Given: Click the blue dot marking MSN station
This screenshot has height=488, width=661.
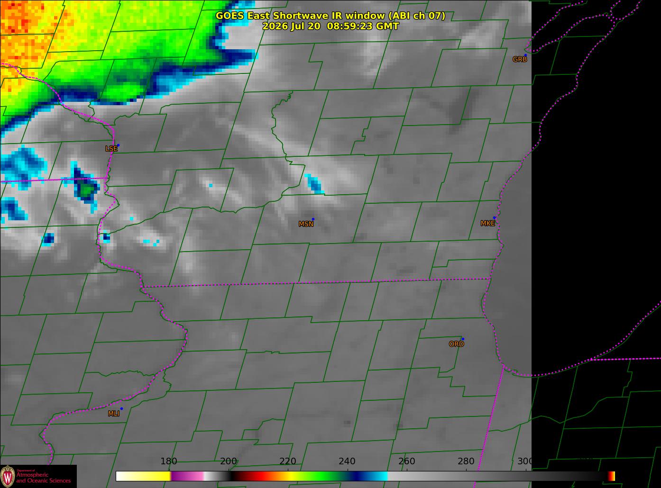Looking at the screenshot, I should click(313, 219).
